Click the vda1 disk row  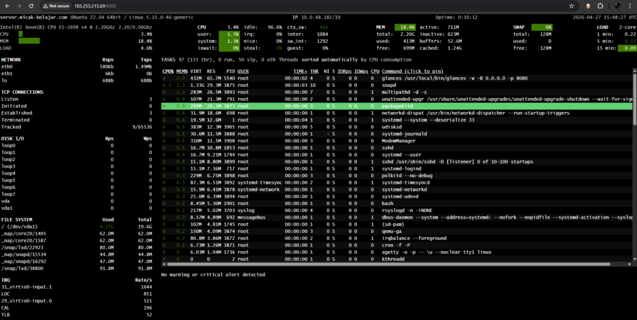pyautogui.click(x=77, y=208)
